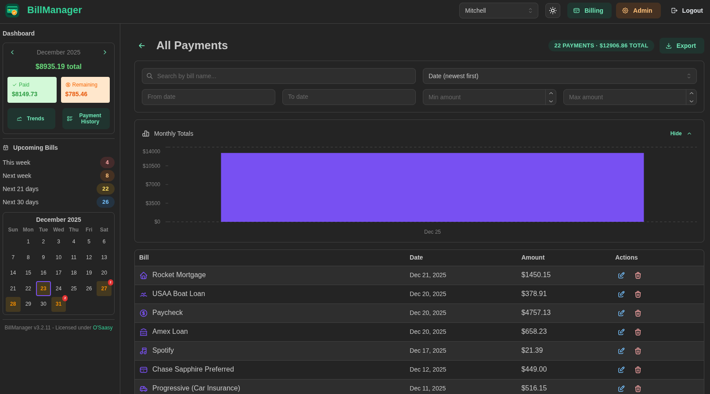710x394 pixels.
Task: Open the Trends view
Action: [31, 119]
